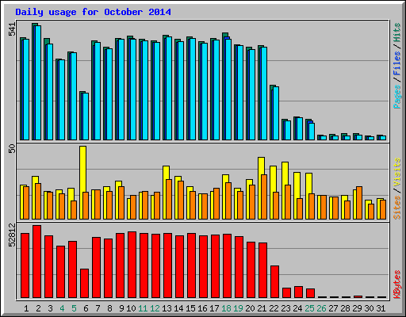Click the red KBytes bar for day 24
Screen dimensions: 406x317
tap(298, 292)
